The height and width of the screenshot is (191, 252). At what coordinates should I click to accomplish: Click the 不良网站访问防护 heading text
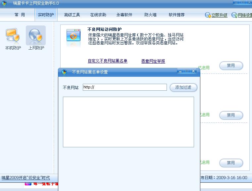[104, 29]
